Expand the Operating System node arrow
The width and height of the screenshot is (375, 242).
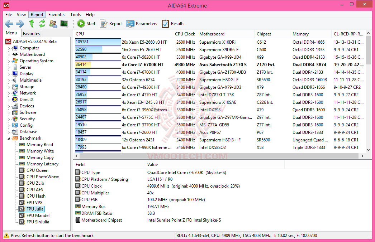[9, 61]
